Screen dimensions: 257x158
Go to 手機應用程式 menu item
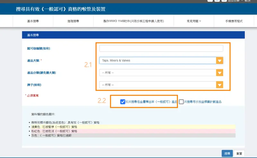pyautogui.click(x=234, y=21)
